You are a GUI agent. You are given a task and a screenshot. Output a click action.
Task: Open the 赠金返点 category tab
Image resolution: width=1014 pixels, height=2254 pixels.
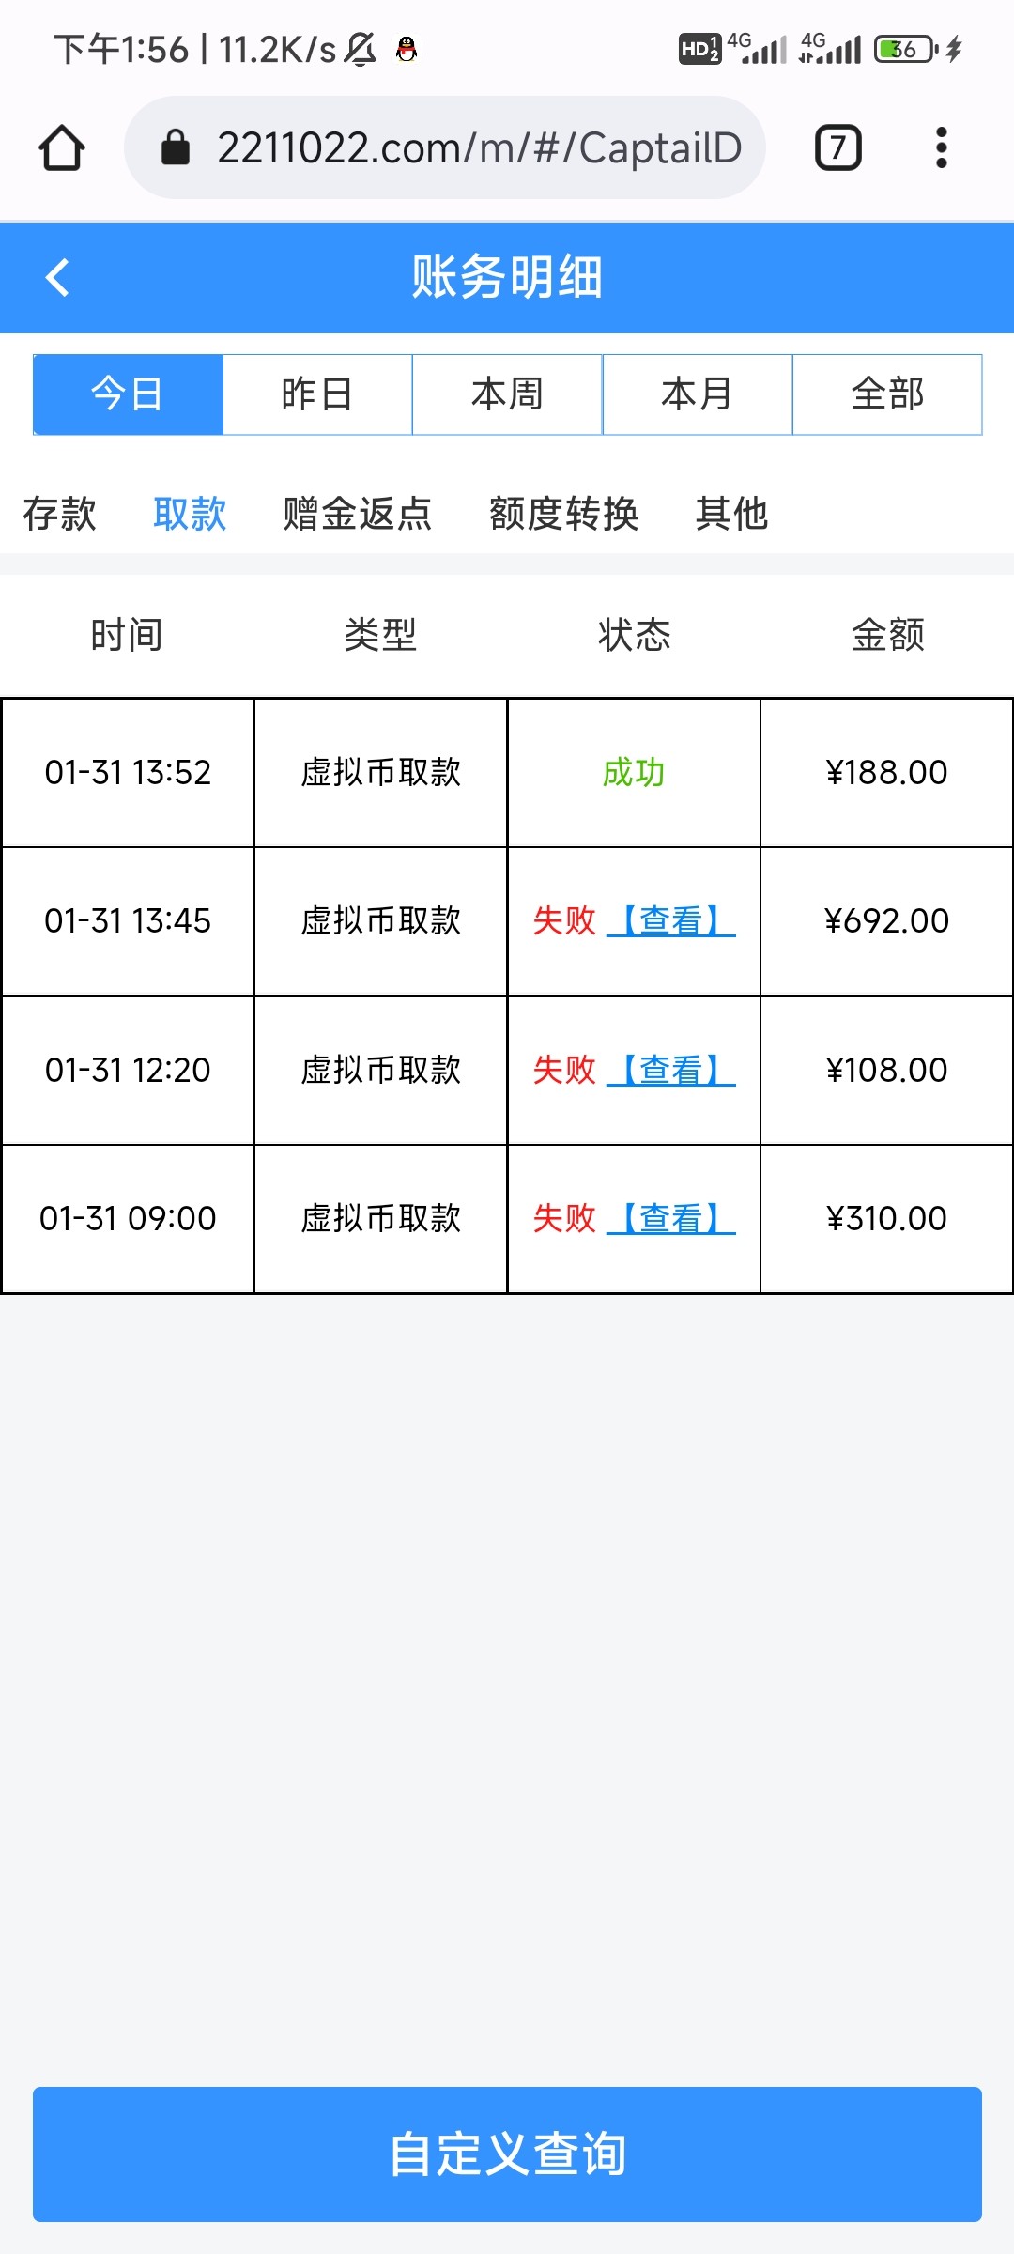(x=357, y=514)
